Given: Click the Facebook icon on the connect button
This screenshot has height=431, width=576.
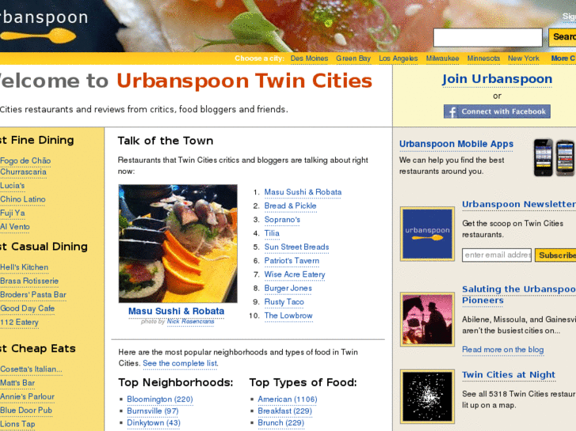Looking at the screenshot, I should pos(452,112).
